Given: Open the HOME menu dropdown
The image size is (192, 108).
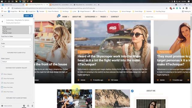Looking at the screenshot, I should (66, 17).
